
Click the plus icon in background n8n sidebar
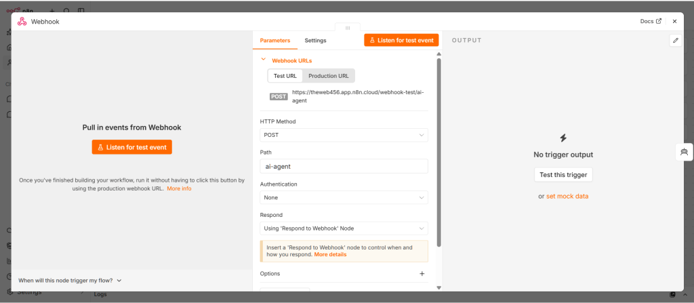tap(52, 11)
